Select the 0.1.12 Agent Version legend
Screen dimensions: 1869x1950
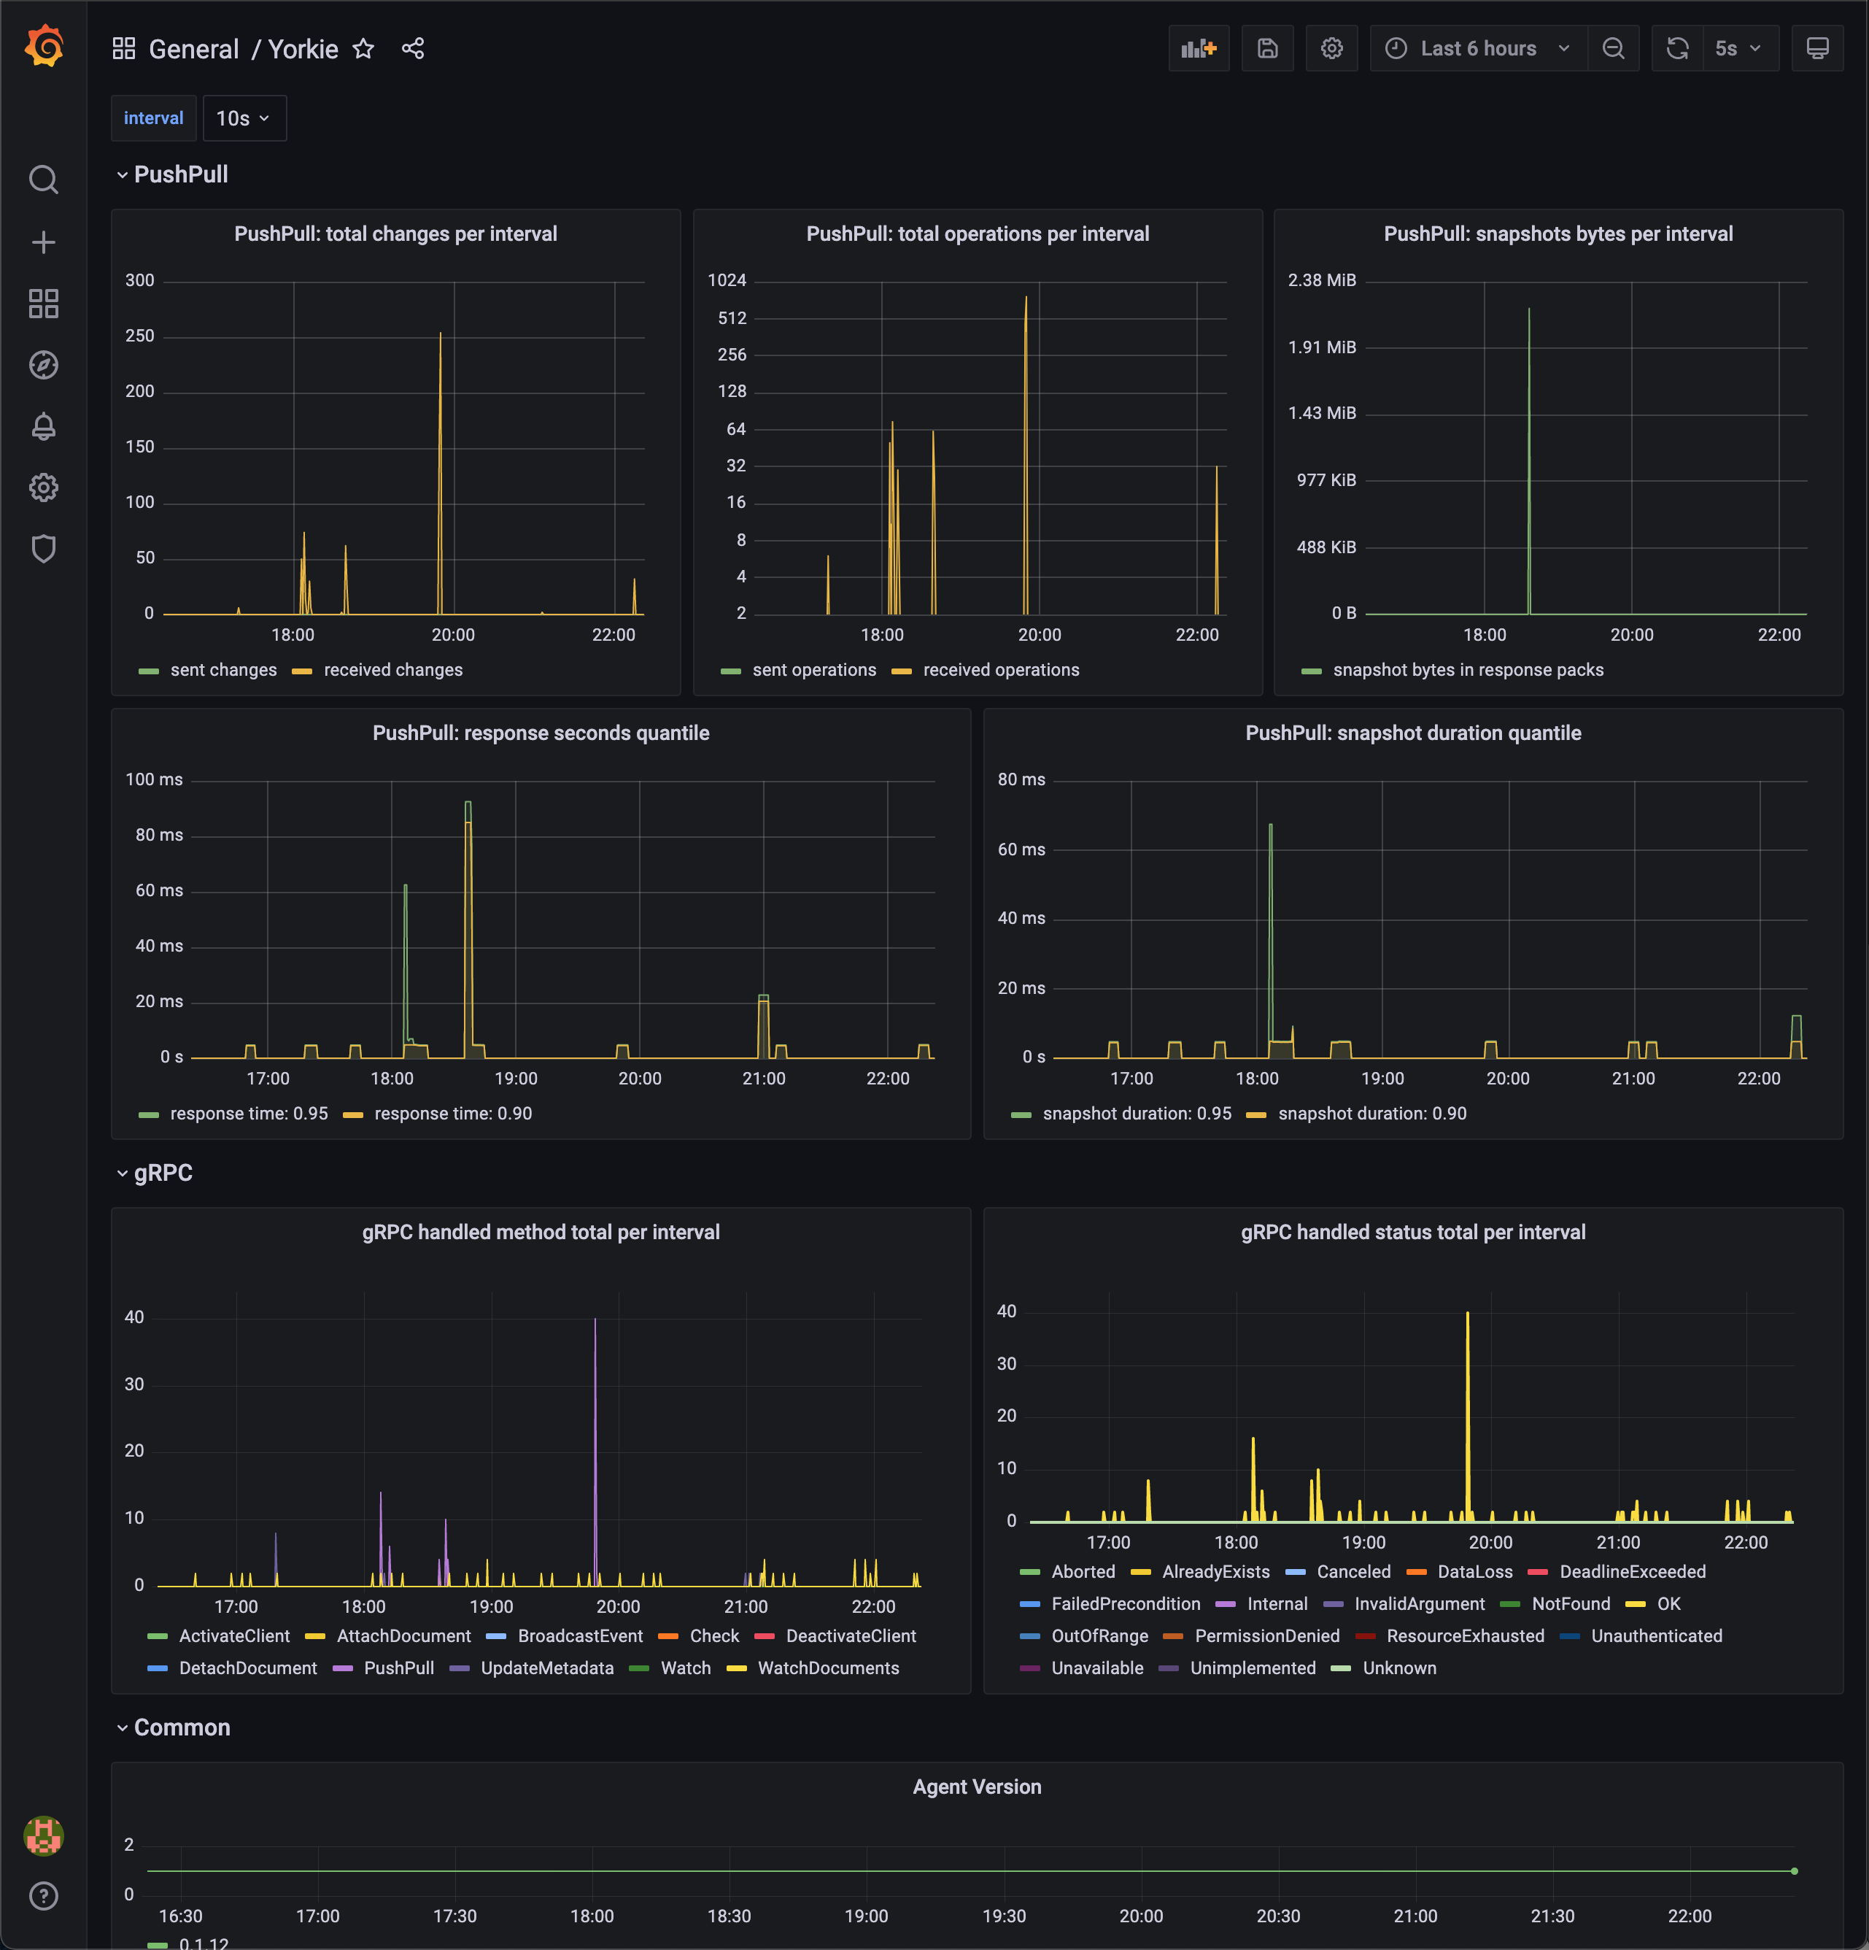click(x=203, y=1943)
